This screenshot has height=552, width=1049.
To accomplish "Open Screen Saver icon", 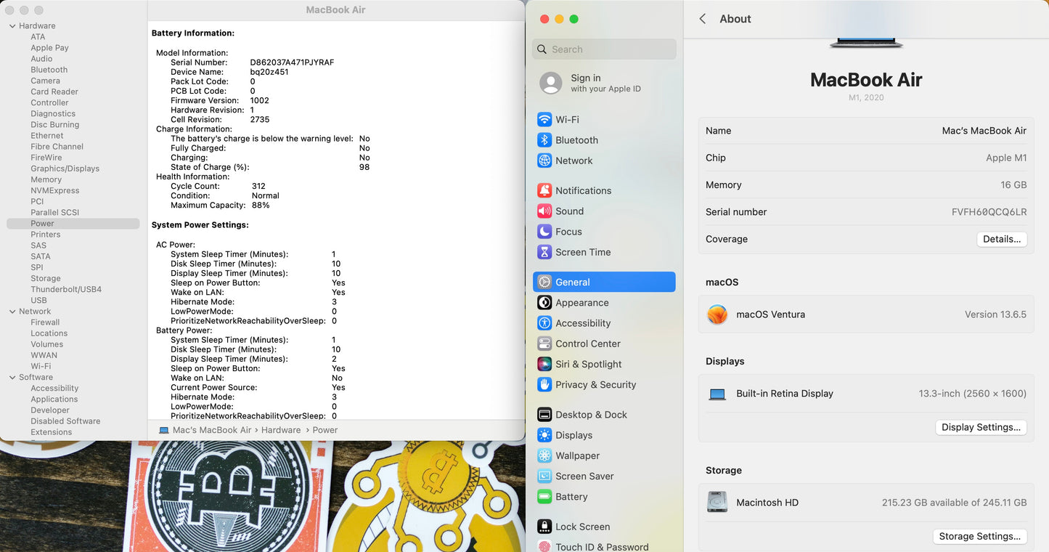I will click(544, 476).
